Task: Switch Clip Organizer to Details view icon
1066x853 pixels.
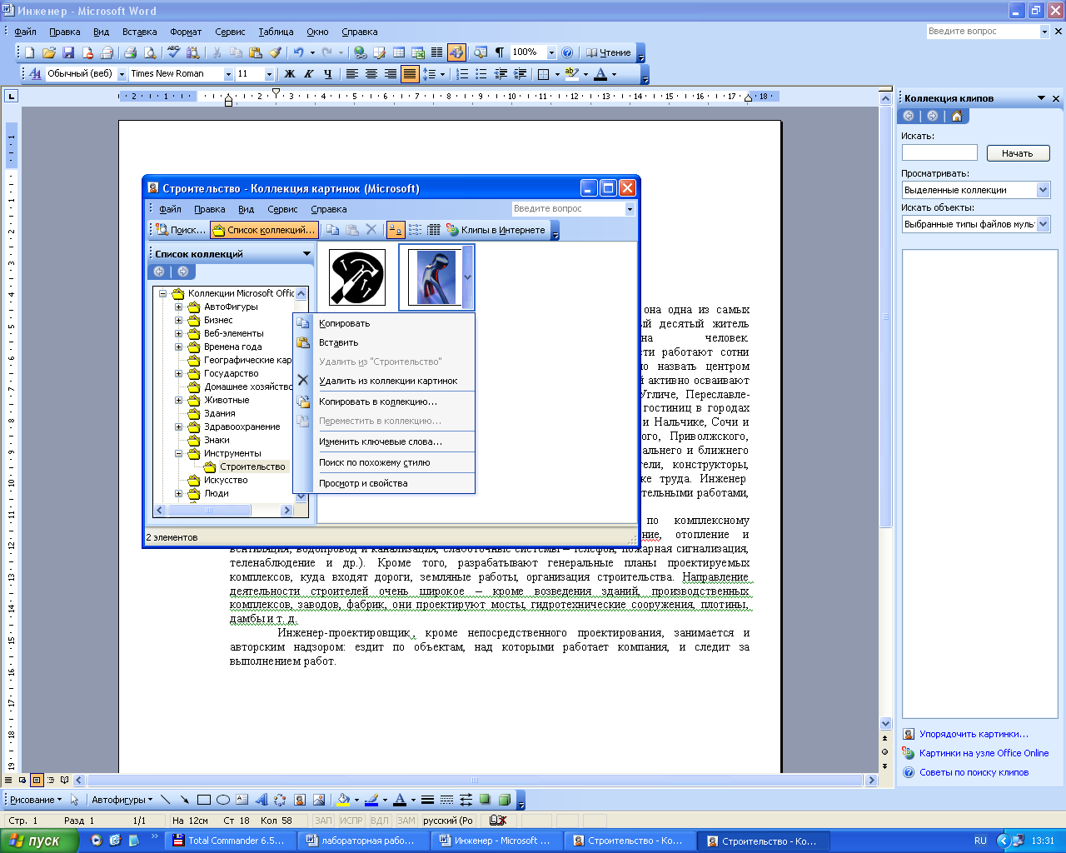Action: pyautogui.click(x=434, y=230)
